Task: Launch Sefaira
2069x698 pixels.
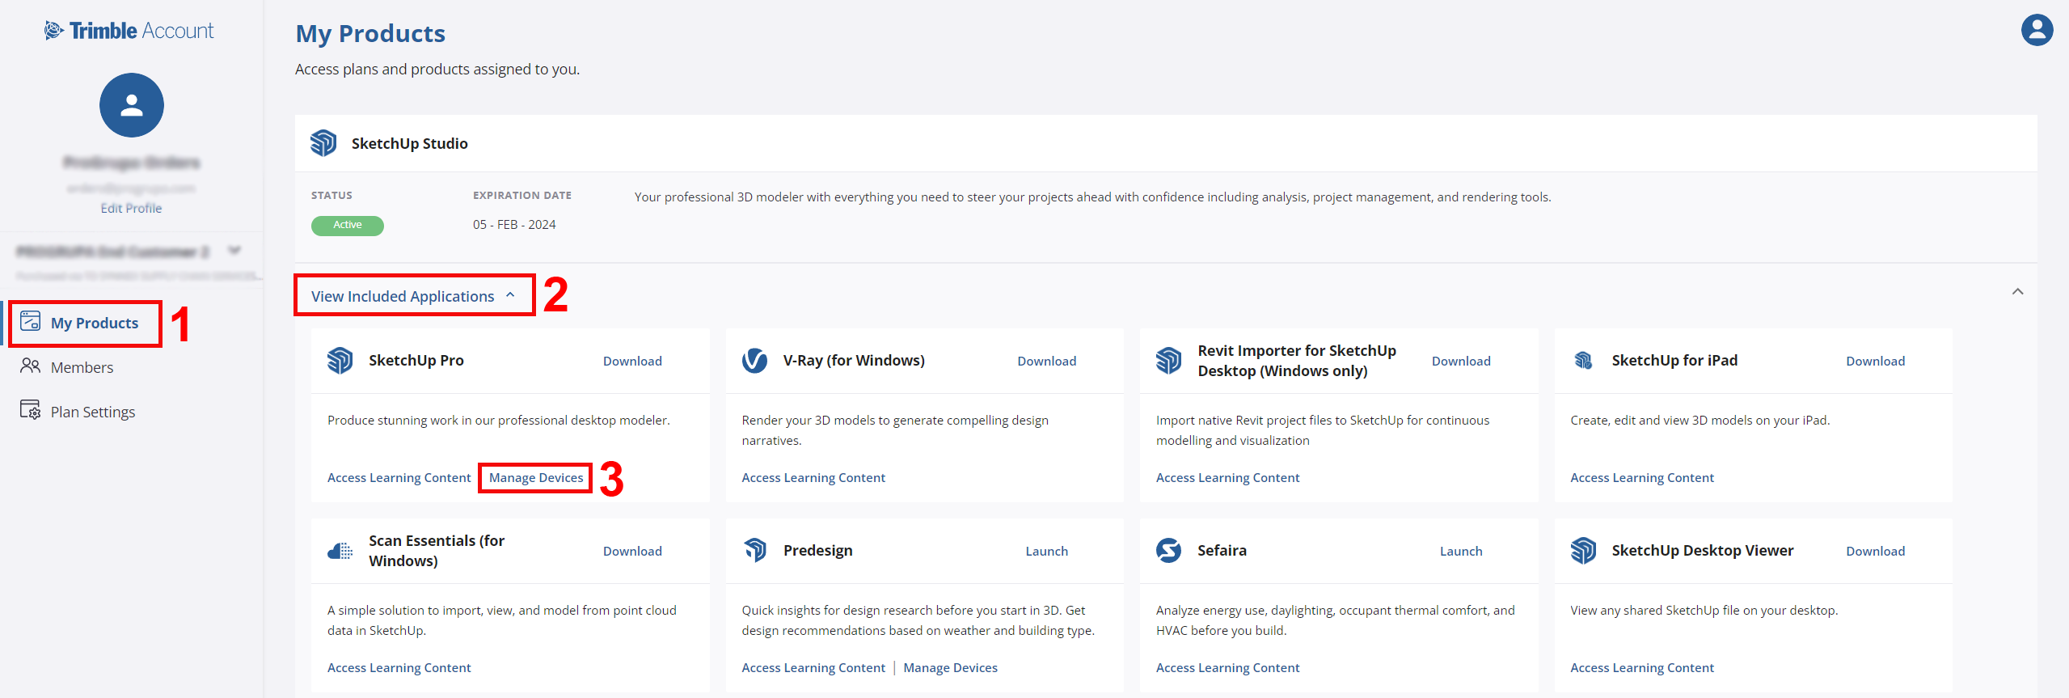Action: (x=1461, y=551)
